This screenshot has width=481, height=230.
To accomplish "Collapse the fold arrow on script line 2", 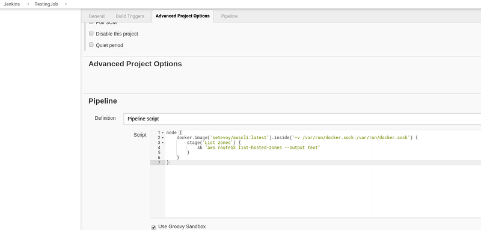I will 162,137.
